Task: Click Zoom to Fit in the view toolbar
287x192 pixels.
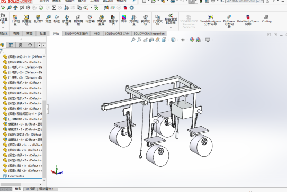Action: 133,40
